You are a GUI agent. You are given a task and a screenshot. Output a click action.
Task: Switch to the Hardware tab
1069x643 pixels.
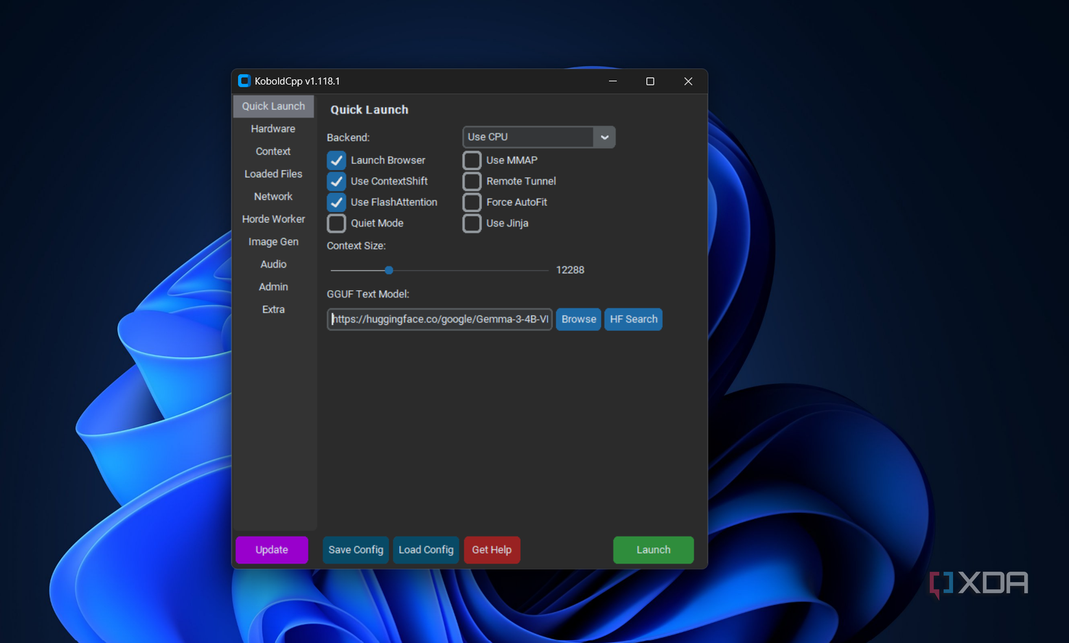coord(273,129)
